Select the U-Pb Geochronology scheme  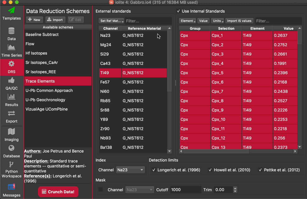click(x=45, y=100)
